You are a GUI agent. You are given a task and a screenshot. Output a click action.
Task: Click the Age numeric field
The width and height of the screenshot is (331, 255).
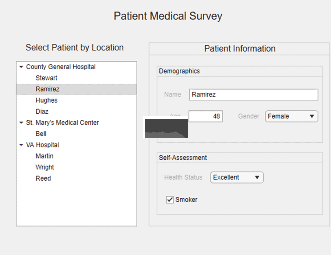click(x=205, y=116)
